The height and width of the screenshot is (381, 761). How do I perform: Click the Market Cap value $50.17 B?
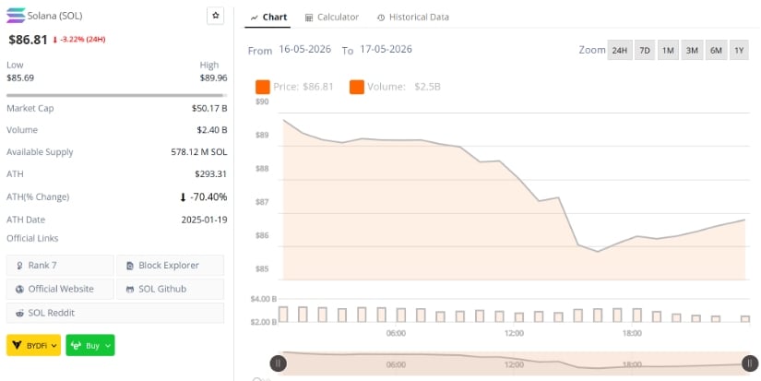(209, 108)
